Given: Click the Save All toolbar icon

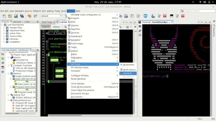Looking at the screenshot, I should pos(22,16).
